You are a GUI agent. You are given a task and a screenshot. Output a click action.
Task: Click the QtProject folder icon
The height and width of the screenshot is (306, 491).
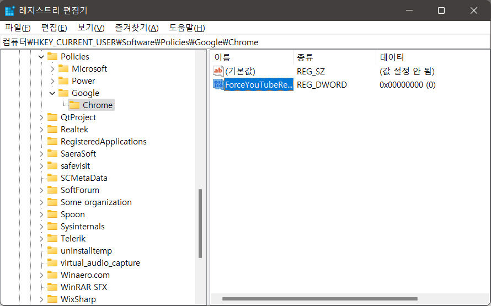(x=52, y=117)
